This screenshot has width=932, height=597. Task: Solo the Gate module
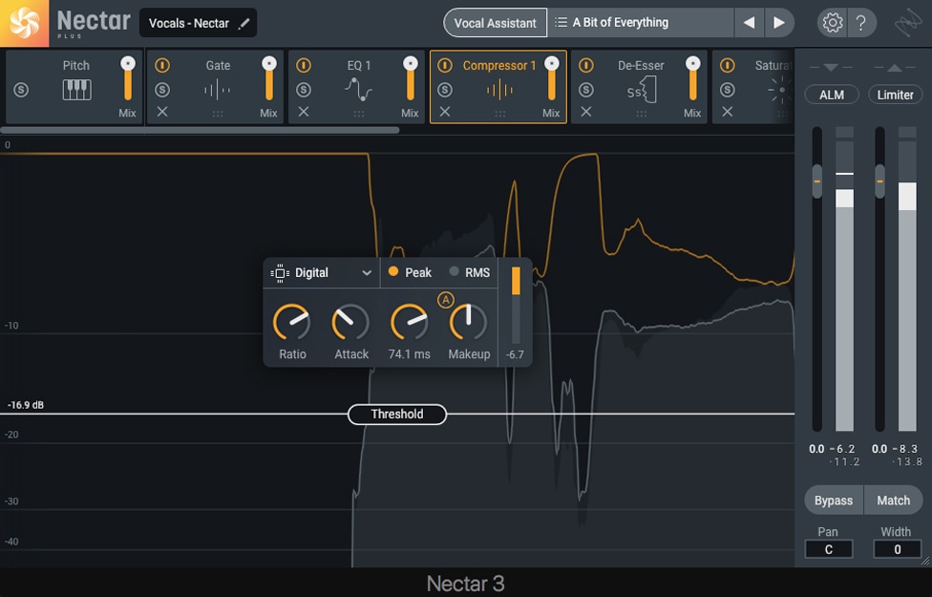(x=162, y=90)
